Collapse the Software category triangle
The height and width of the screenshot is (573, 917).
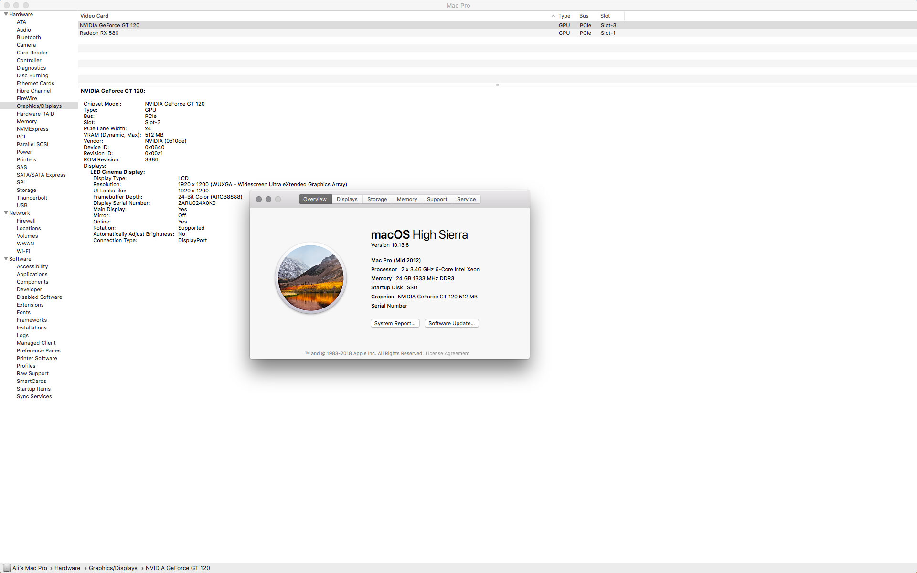pyautogui.click(x=6, y=259)
